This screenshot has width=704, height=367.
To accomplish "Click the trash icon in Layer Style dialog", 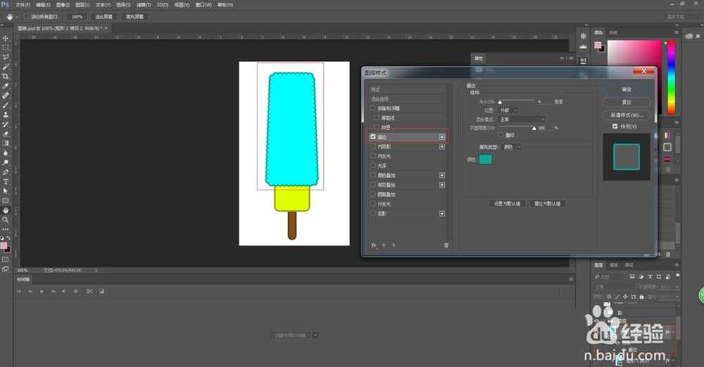I will (x=446, y=245).
